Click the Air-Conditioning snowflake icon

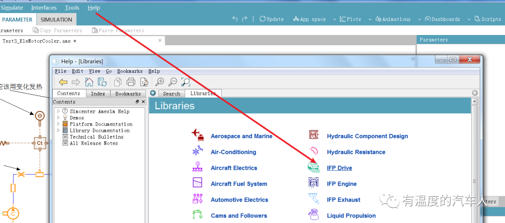pos(197,151)
